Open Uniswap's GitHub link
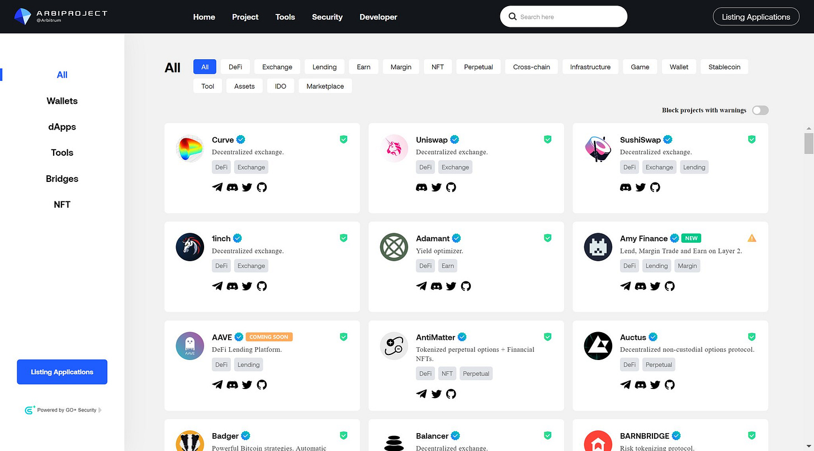The height and width of the screenshot is (451, 814). (x=451, y=187)
